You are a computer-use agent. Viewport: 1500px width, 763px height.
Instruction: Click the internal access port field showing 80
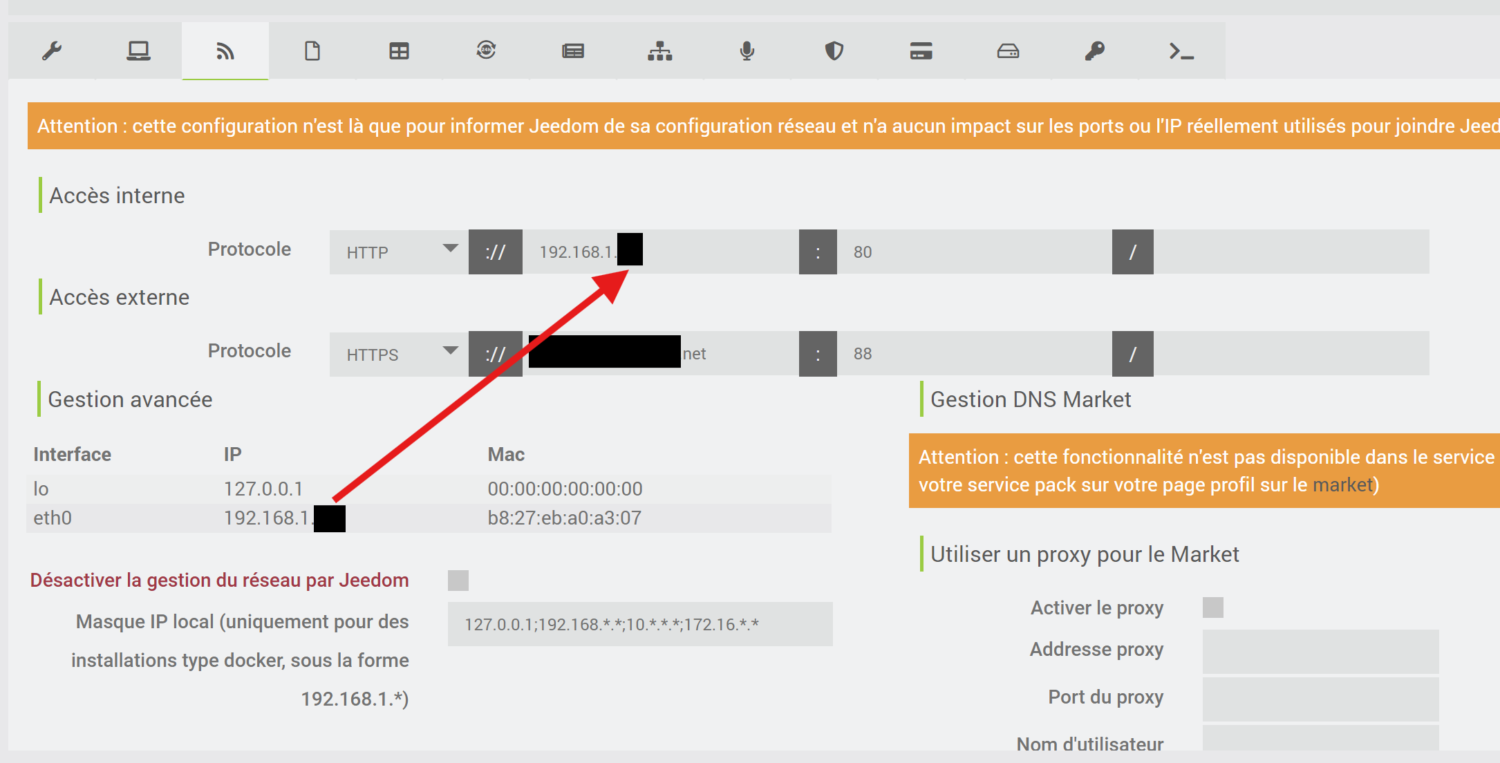click(973, 252)
